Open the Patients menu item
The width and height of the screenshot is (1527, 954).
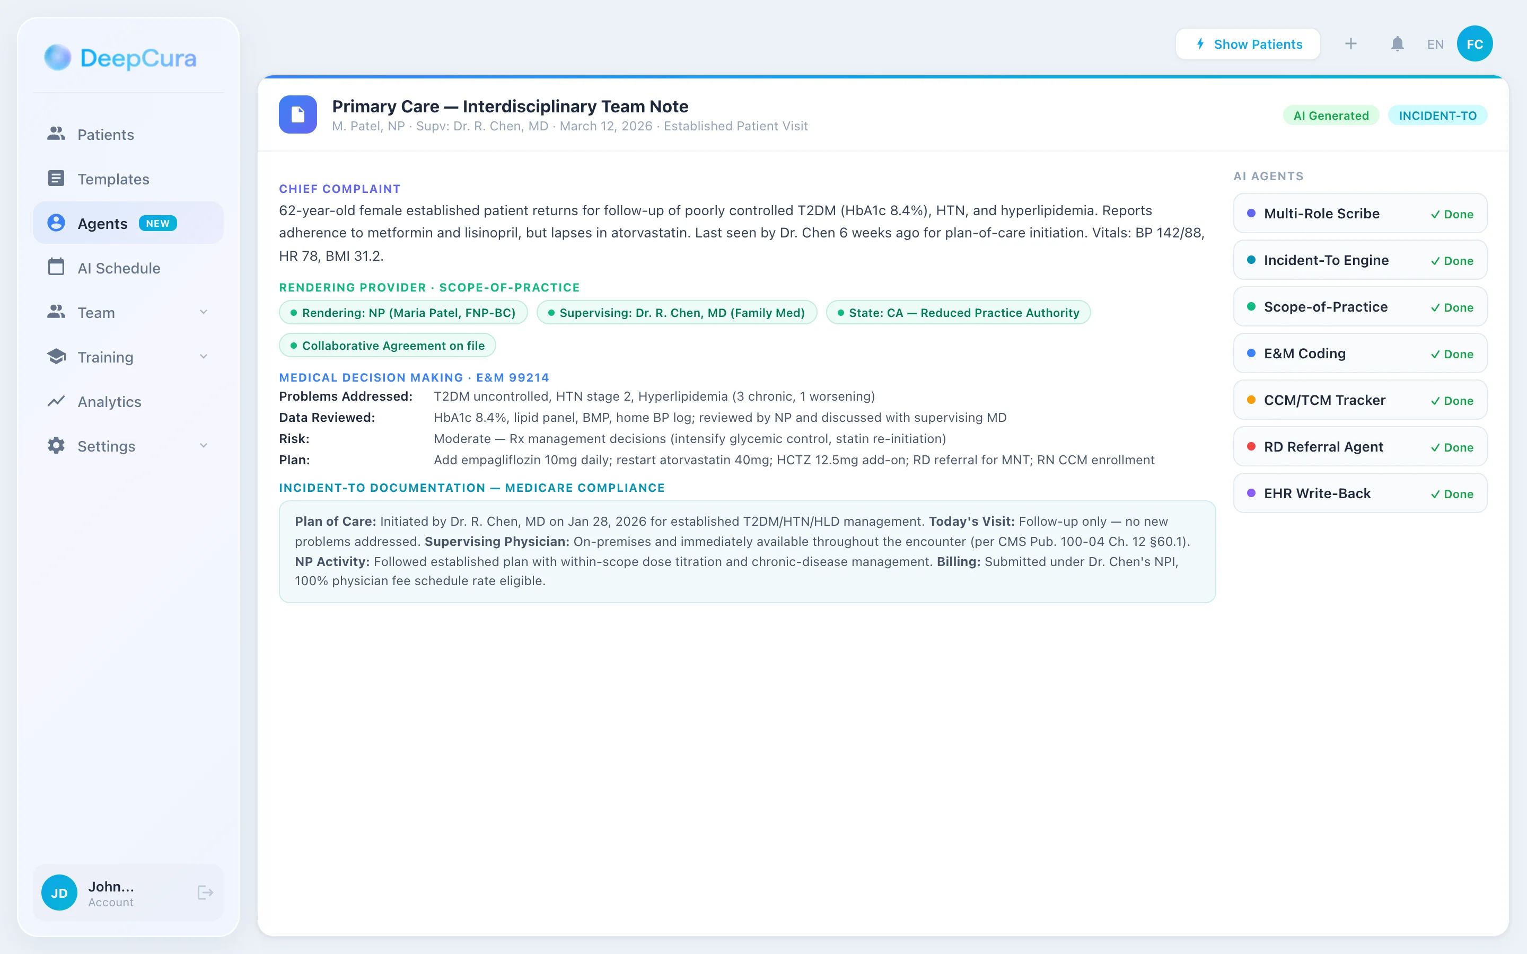(x=106, y=135)
